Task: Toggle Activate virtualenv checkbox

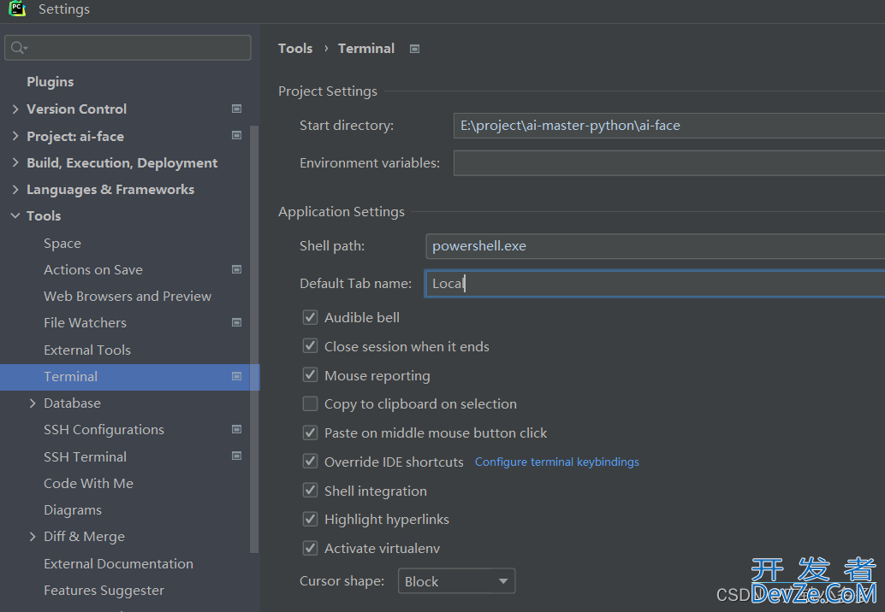Action: click(x=310, y=548)
